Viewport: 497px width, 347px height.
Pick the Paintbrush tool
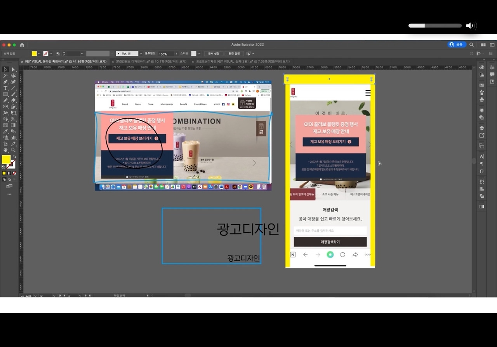[x=13, y=94]
